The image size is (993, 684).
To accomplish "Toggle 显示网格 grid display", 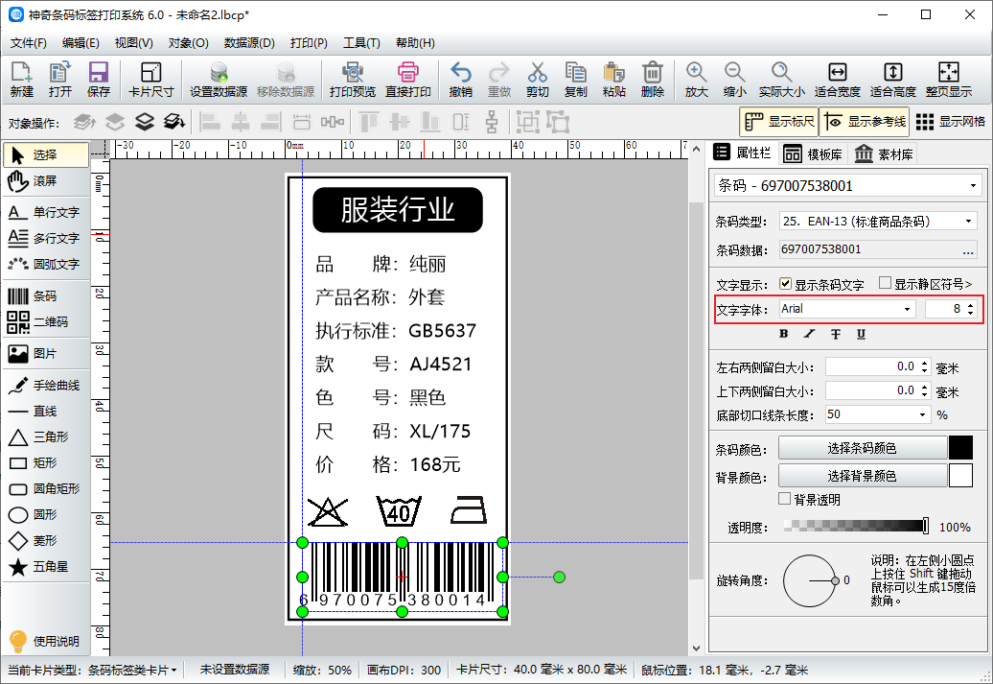I will click(x=951, y=122).
